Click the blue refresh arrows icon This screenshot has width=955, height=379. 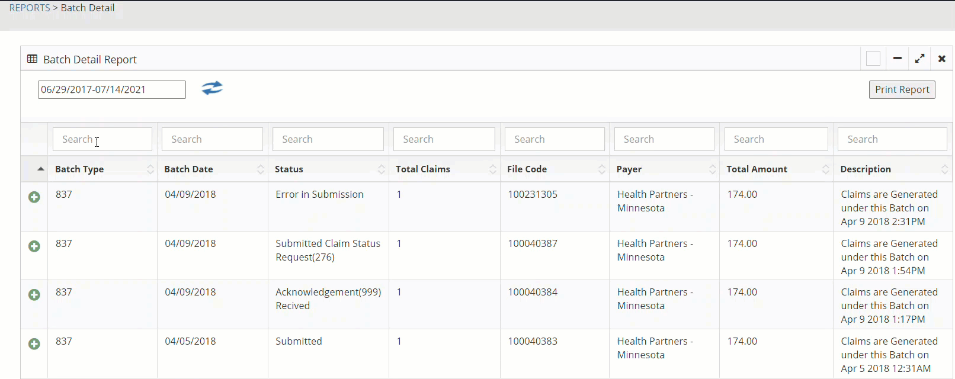(212, 88)
